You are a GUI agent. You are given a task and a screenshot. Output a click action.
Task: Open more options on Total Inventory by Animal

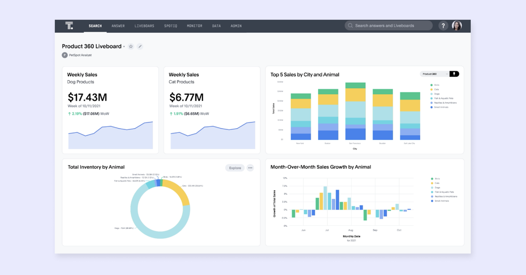click(x=250, y=168)
